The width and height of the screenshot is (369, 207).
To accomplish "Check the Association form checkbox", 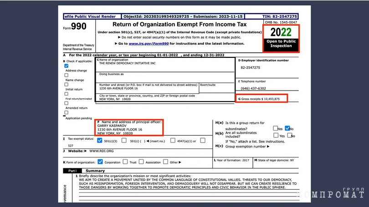I will pos(141,162).
